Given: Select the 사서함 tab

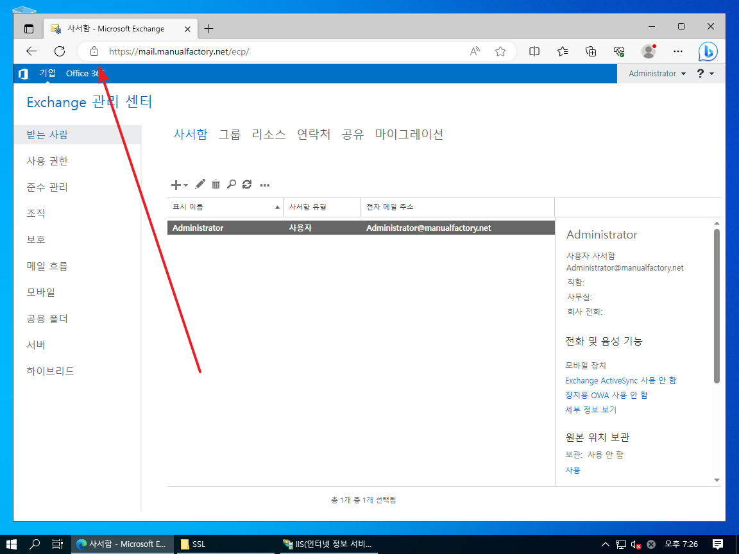Looking at the screenshot, I should pyautogui.click(x=191, y=134).
